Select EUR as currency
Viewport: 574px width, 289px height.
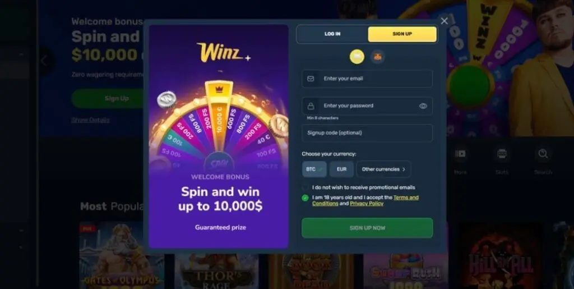point(341,169)
